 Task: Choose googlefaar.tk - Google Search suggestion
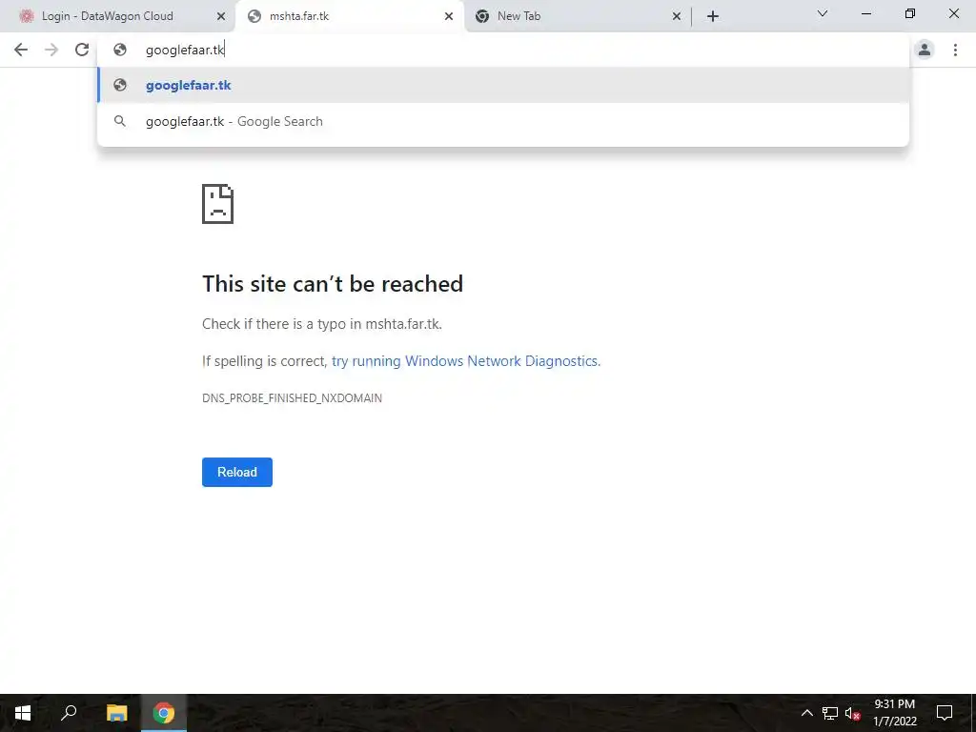click(x=503, y=121)
